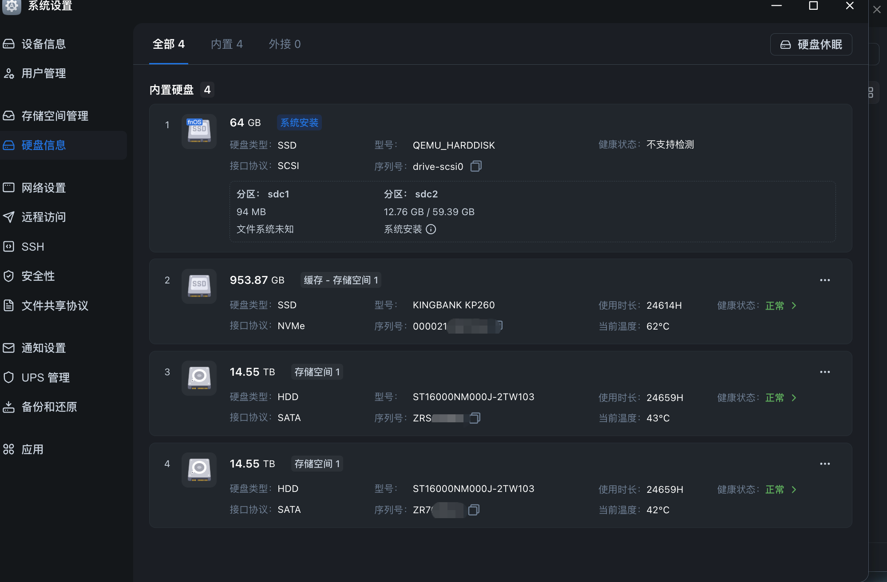Click the fnOS SSD disk 1 thumbnail
The width and height of the screenshot is (887, 582).
tap(199, 131)
